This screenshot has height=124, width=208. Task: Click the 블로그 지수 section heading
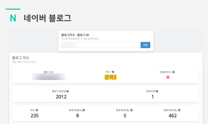click(x=21, y=58)
